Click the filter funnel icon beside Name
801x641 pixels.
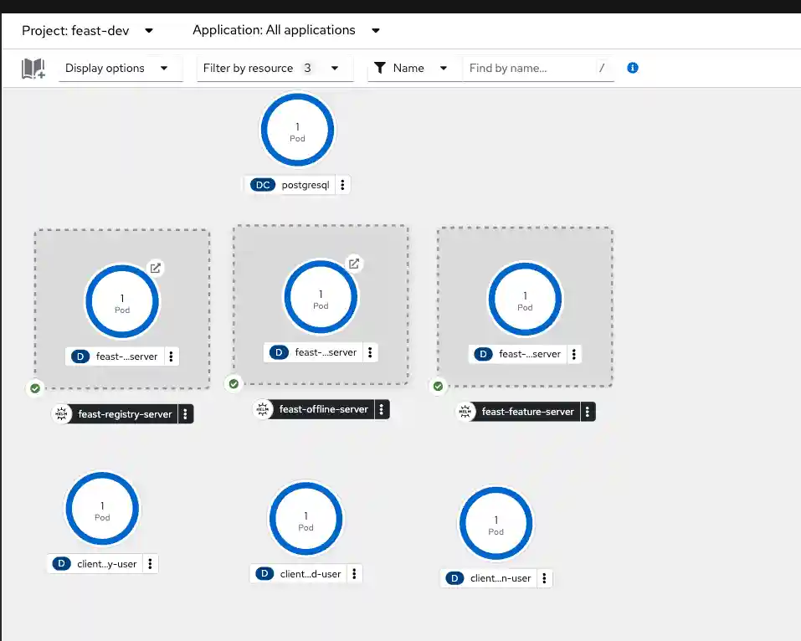(x=379, y=68)
